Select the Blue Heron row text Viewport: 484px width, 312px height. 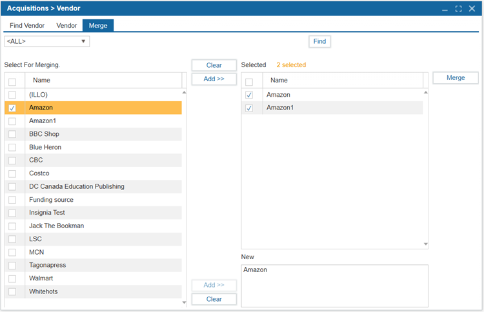tap(45, 148)
